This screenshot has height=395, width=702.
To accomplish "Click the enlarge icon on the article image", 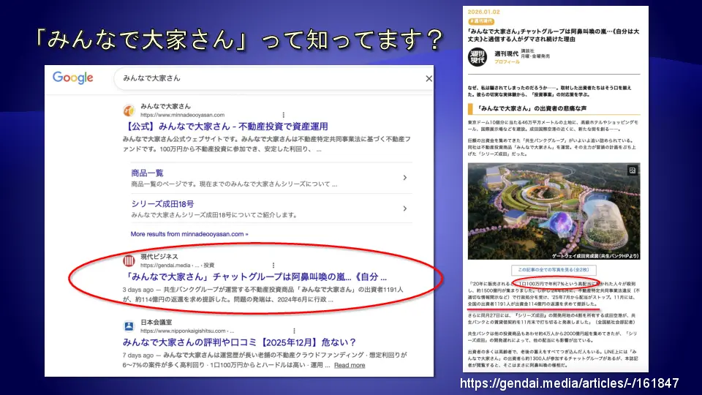I will (x=632, y=170).
